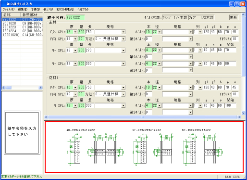Viewport: 247px width, 180px height.
Task: Click form panel scroll left arrow
Action: [x=46, y=117]
